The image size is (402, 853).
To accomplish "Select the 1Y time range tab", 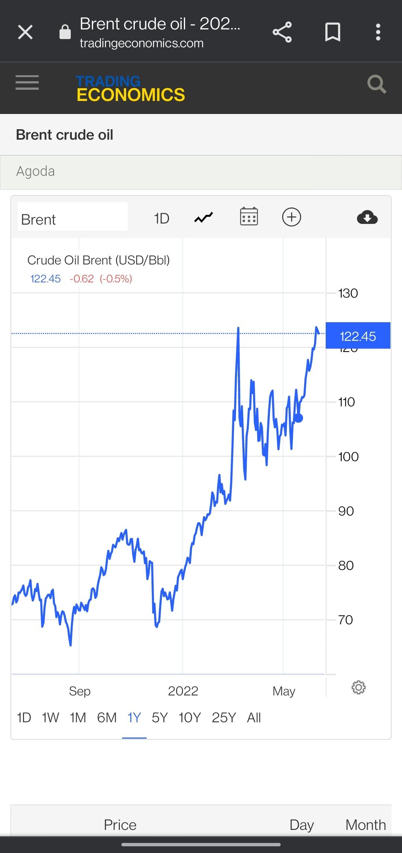I will 134,717.
